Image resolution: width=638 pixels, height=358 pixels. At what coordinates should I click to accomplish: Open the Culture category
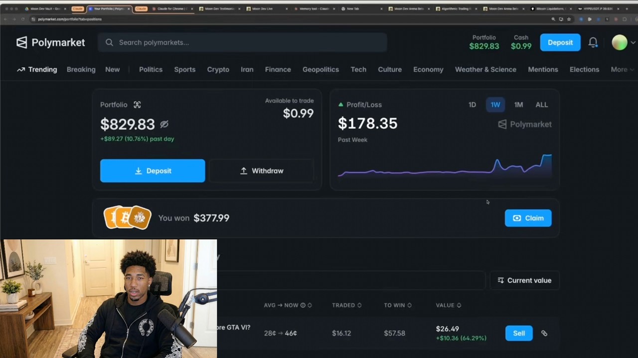[x=390, y=70]
